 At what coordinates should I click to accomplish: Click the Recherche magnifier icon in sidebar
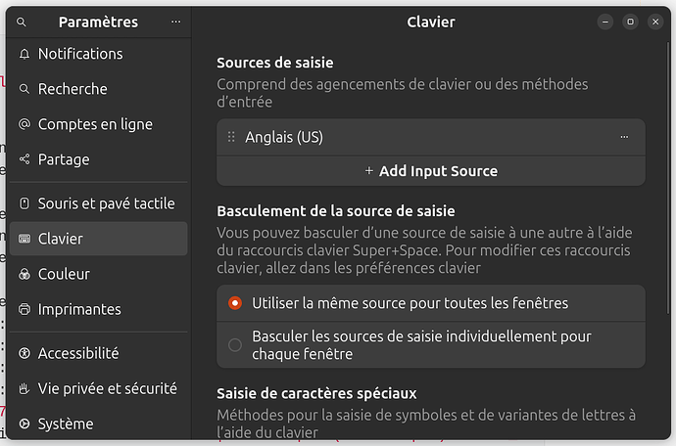pyautogui.click(x=24, y=89)
